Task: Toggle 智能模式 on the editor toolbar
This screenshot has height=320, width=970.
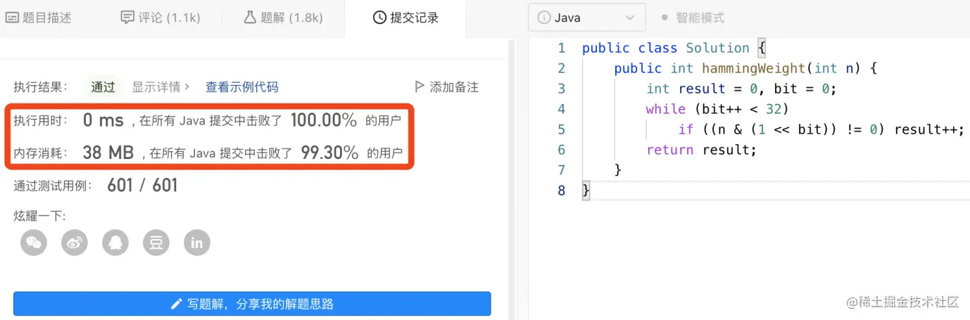Action: coord(692,18)
